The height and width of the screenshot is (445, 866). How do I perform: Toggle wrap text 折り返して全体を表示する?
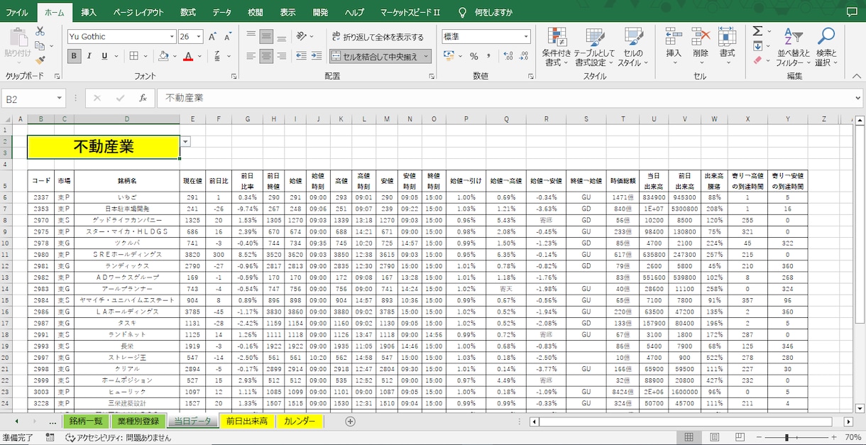(x=377, y=36)
